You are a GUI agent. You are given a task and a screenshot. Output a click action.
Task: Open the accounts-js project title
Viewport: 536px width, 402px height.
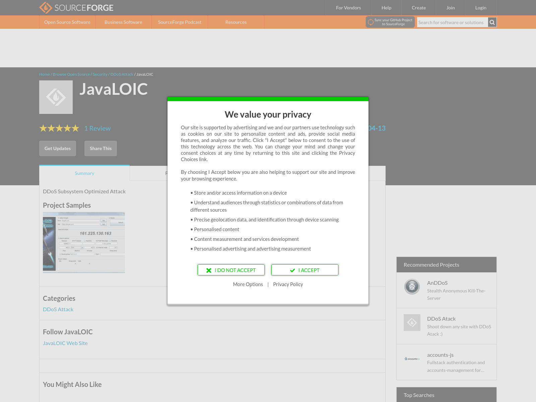coord(440,355)
